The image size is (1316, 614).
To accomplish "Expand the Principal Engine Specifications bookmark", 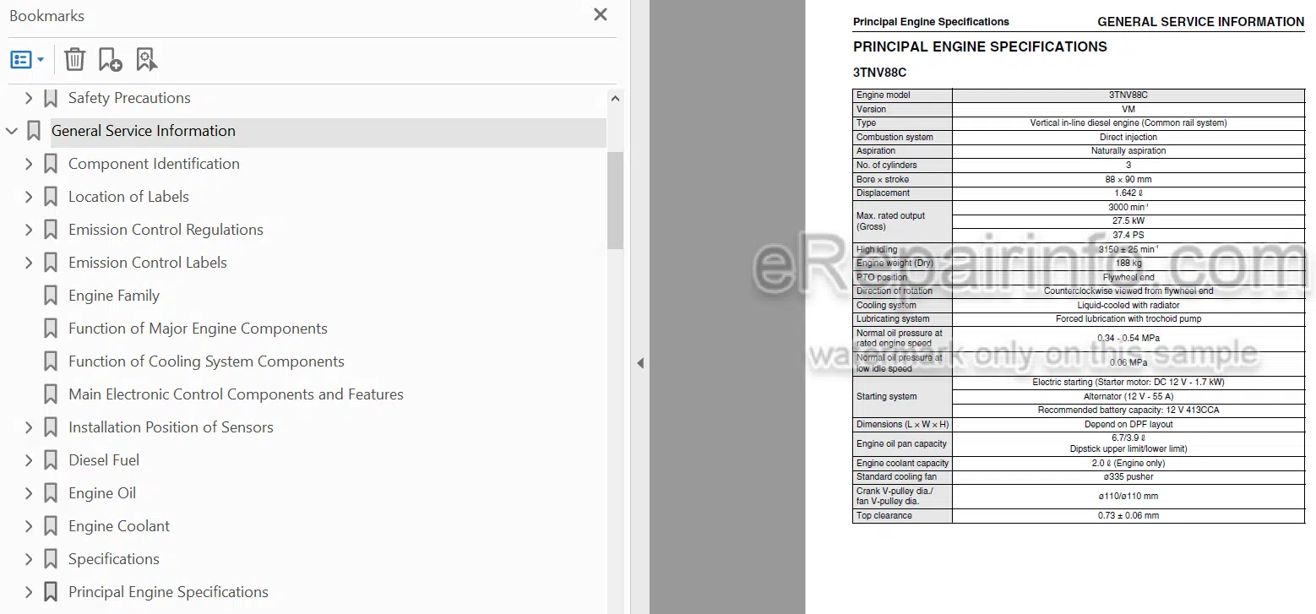I will point(29,592).
